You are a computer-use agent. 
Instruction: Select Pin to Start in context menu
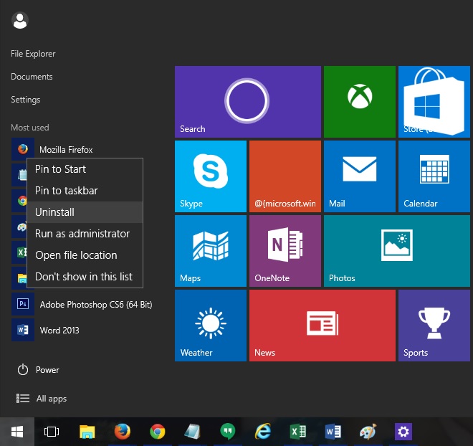pyautogui.click(x=85, y=169)
